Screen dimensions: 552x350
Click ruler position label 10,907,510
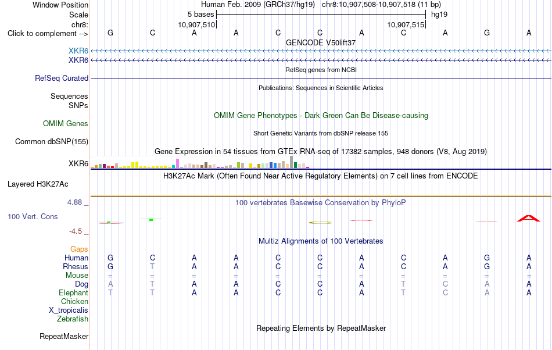pos(196,24)
